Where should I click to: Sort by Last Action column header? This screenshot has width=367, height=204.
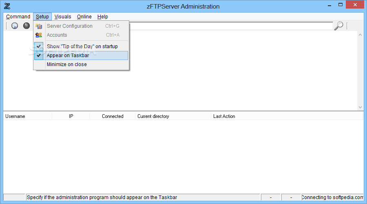coord(287,116)
